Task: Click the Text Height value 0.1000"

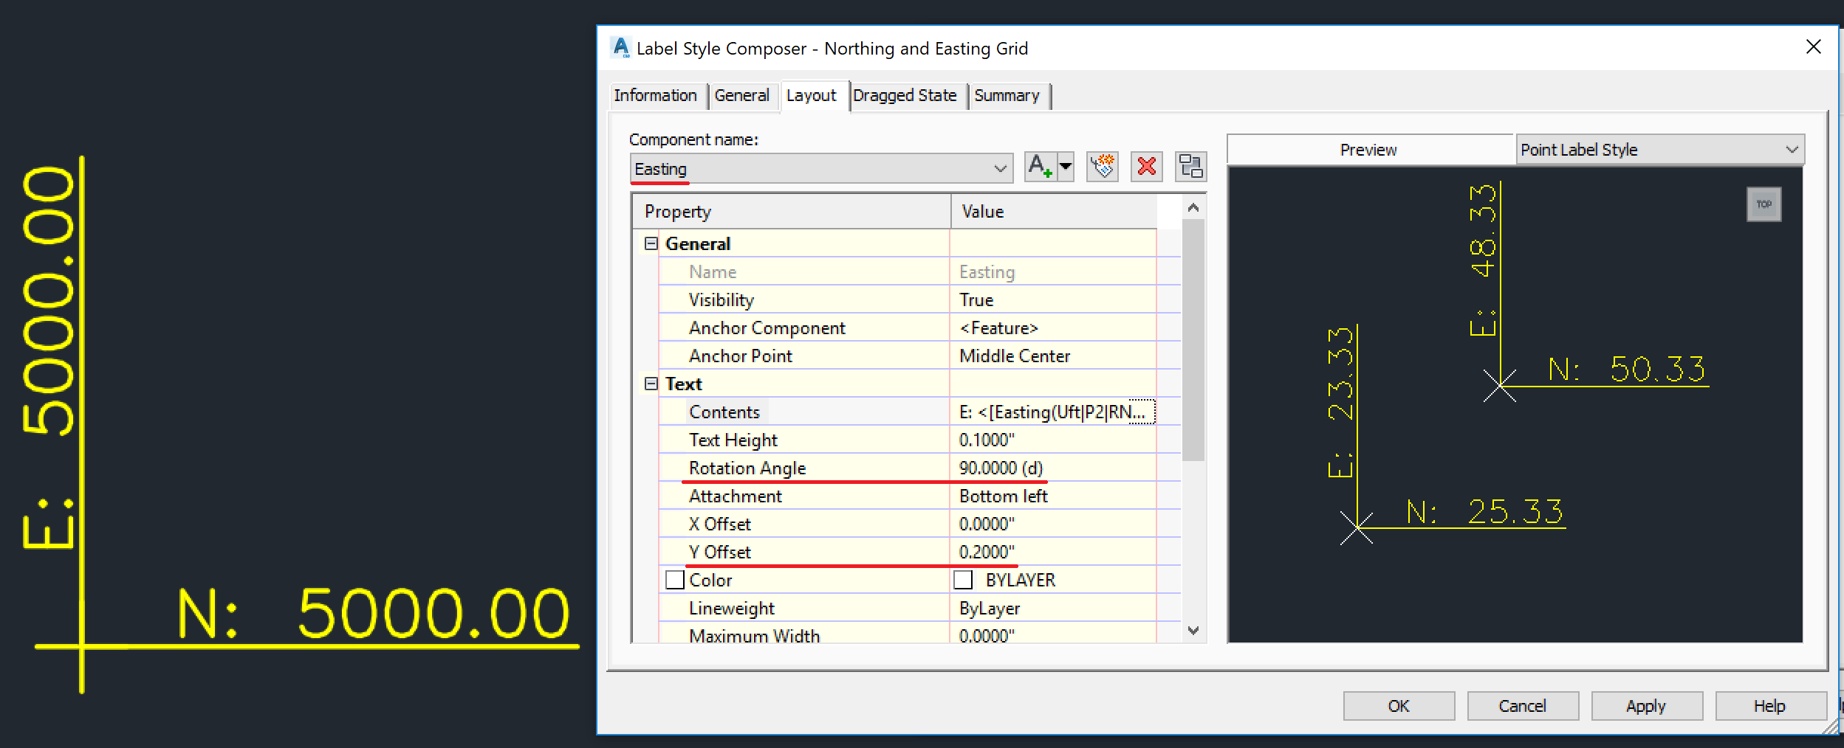Action: coord(987,440)
